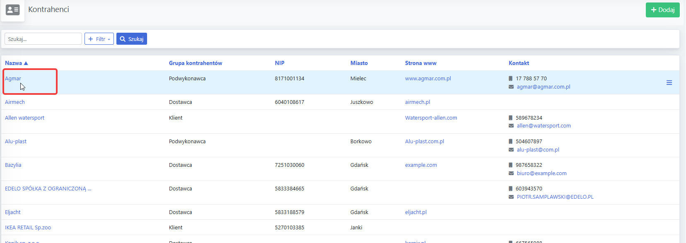
Task: Click the phone icon beside 589678234
Action: point(510,118)
